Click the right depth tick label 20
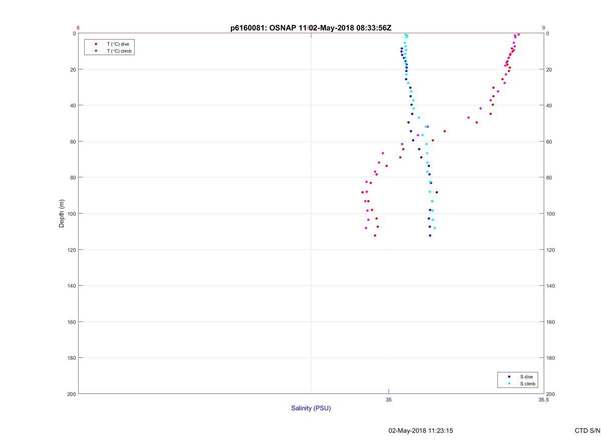Screen dimensions: 601x443 (x=549, y=70)
